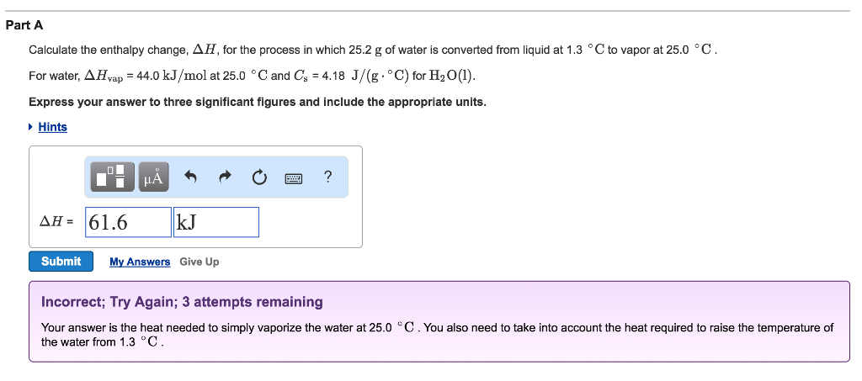Image resolution: width=862 pixels, height=381 pixels.
Task: Open the μÅ symbols menu
Action: coord(154,177)
